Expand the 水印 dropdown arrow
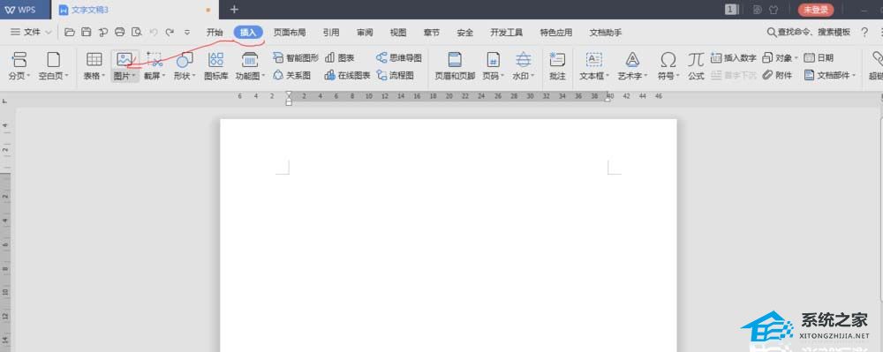883x352 pixels. tap(532, 76)
